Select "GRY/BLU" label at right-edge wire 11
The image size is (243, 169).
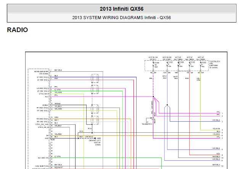coord(216,159)
